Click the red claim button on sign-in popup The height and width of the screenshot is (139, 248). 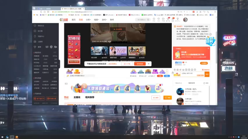pyautogui.click(x=74, y=61)
